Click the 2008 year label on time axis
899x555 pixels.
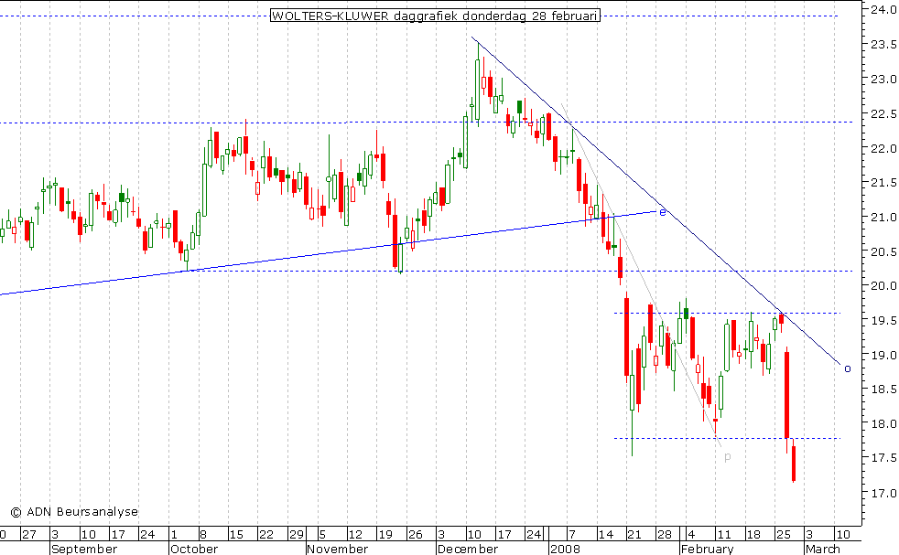tap(564, 549)
